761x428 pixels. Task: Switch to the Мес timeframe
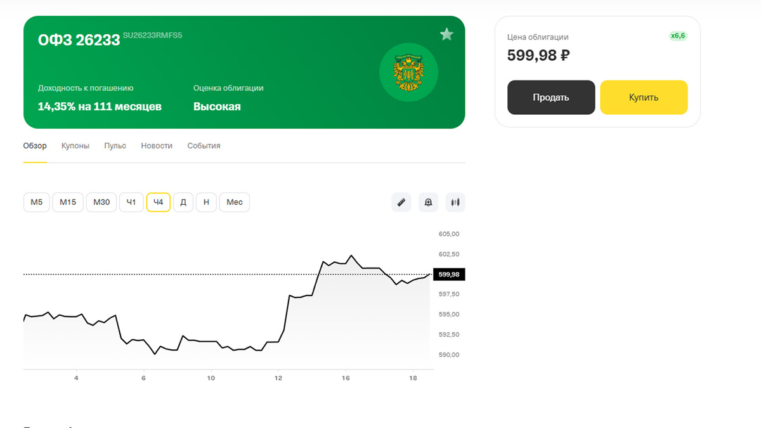click(x=234, y=202)
